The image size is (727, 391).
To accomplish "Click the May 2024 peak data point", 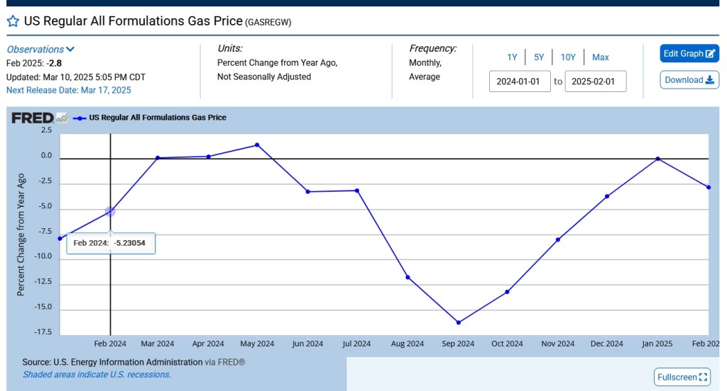I will [257, 145].
